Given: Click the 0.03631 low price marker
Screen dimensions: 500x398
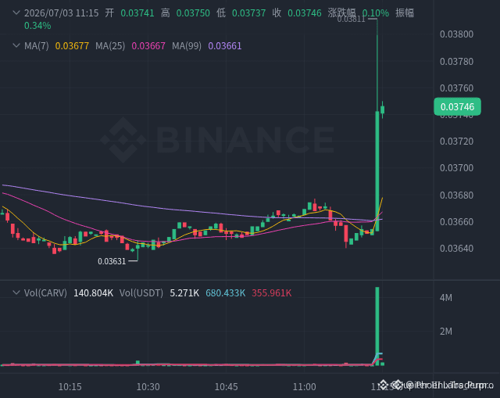Looking at the screenshot, I should coord(112,261).
